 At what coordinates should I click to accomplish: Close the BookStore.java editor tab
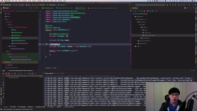[86, 8]
